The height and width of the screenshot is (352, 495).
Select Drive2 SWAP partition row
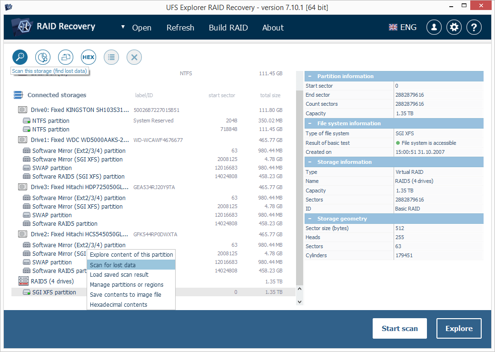(153, 262)
